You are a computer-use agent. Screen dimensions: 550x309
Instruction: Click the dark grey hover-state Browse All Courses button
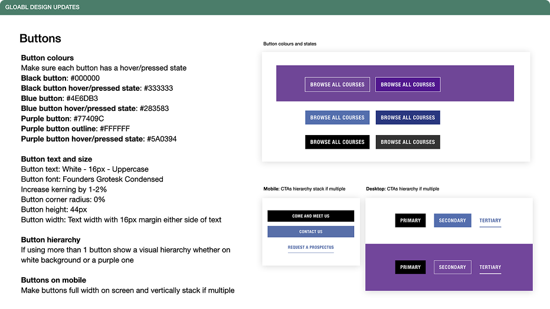(408, 142)
